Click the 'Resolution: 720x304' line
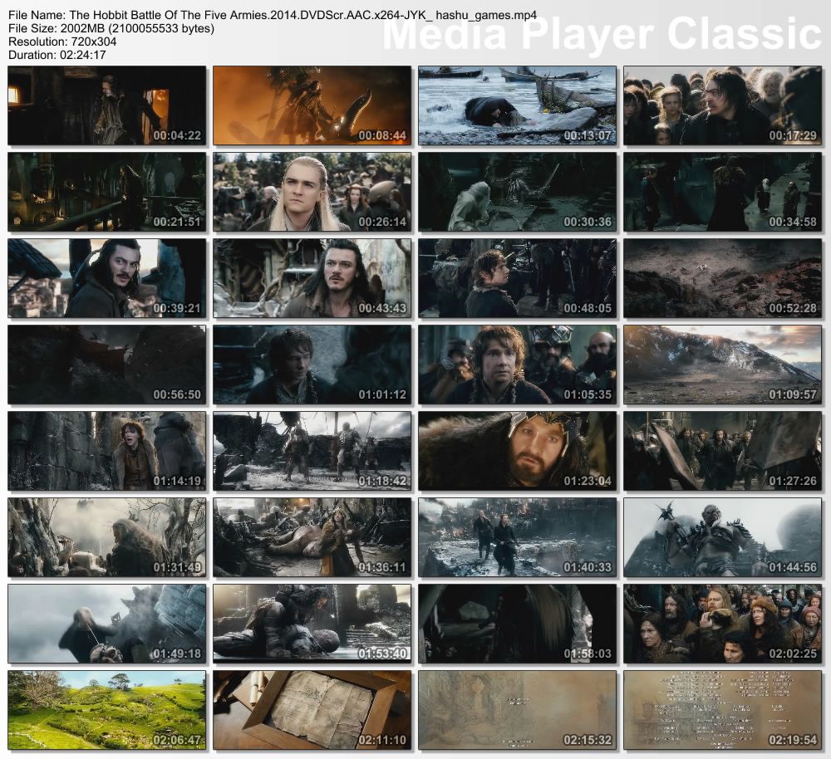 (x=62, y=42)
